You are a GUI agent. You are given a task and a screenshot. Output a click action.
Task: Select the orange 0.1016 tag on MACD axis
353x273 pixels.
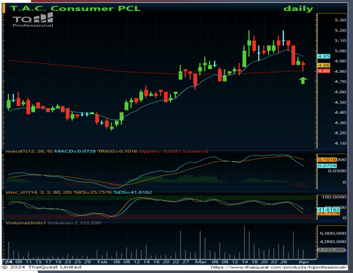327,160
